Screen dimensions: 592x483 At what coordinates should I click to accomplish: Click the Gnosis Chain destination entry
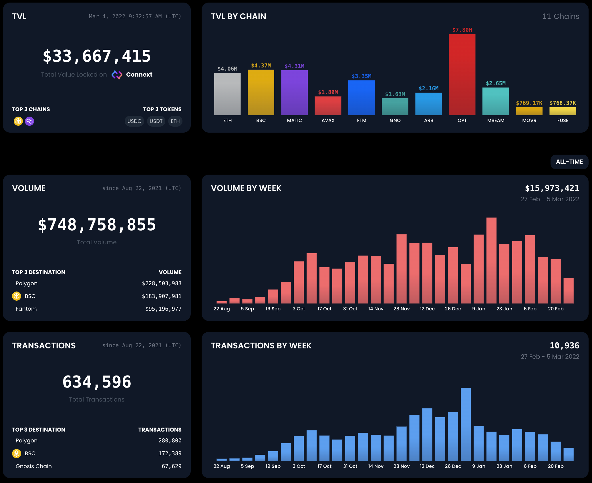pyautogui.click(x=33, y=466)
